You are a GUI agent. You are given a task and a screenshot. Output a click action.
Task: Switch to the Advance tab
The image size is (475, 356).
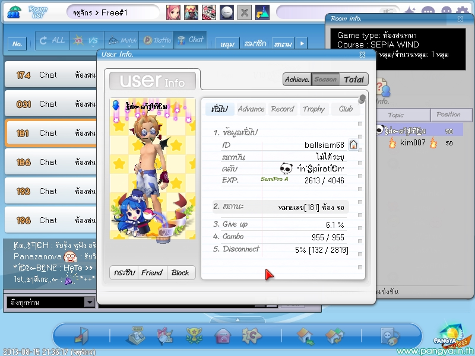click(x=251, y=109)
